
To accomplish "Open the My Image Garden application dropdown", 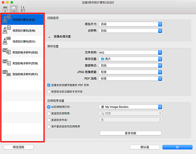I will [130, 107].
